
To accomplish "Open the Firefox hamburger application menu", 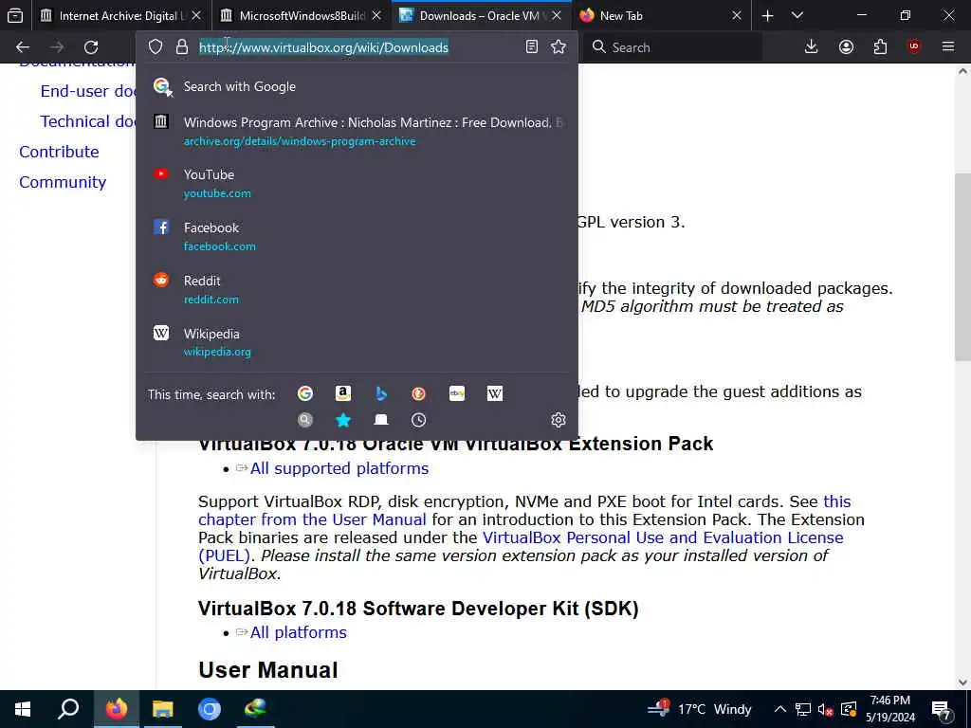I will pyautogui.click(x=948, y=47).
